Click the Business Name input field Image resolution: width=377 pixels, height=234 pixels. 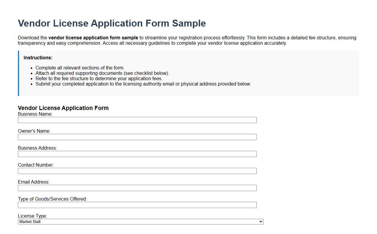[137, 120]
